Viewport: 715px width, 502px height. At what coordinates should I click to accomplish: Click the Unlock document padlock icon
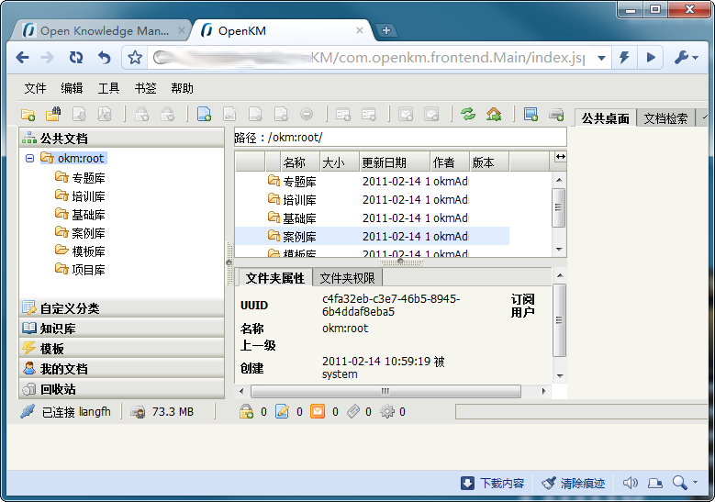[167, 114]
